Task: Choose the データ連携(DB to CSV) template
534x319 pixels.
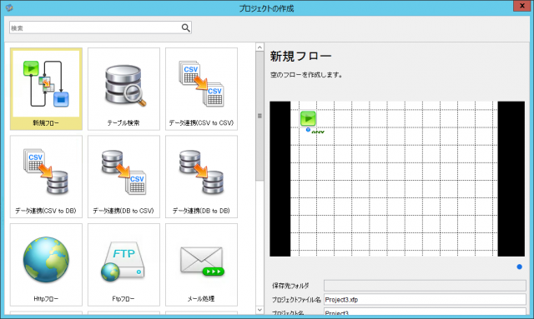Action: click(123, 177)
